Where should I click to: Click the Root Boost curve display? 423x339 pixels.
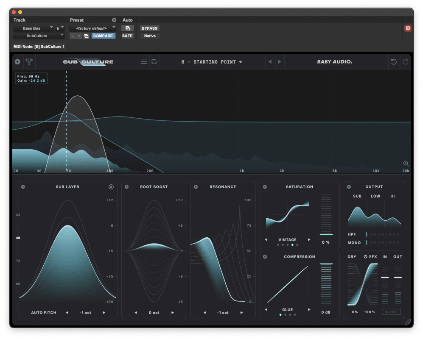pyautogui.click(x=154, y=251)
